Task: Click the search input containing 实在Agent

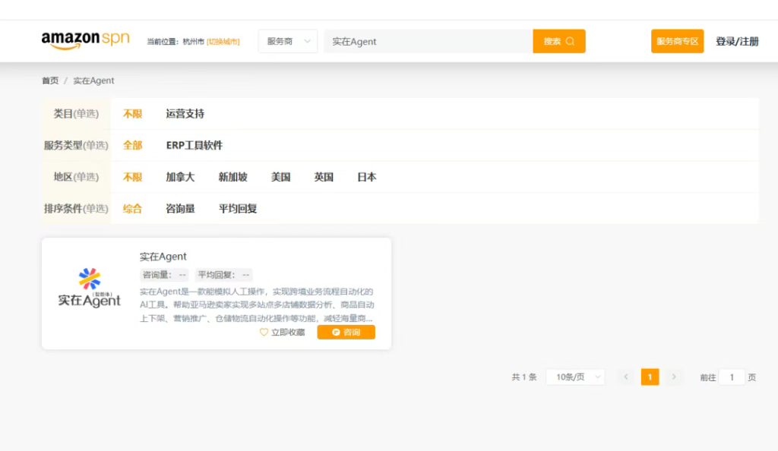Action: click(428, 42)
